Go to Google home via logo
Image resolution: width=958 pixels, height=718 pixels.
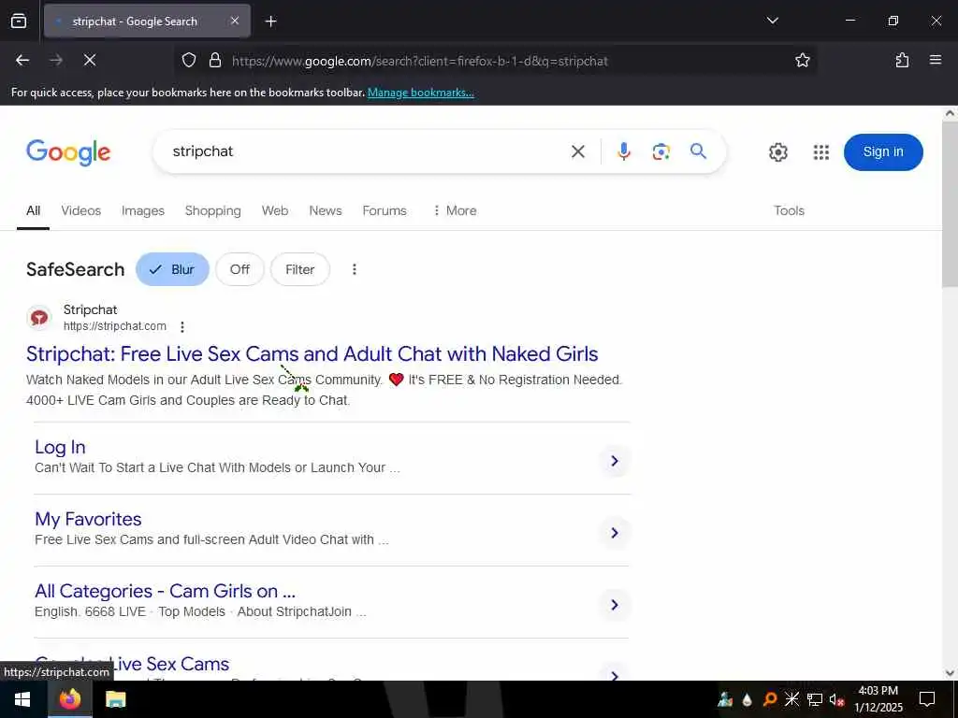coord(68,152)
